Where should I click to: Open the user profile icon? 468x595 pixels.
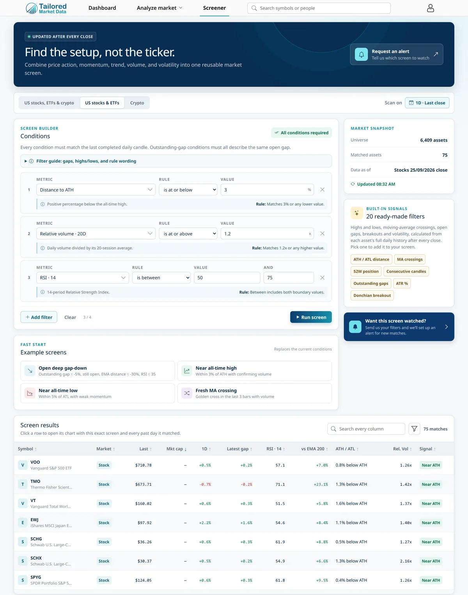tap(431, 8)
